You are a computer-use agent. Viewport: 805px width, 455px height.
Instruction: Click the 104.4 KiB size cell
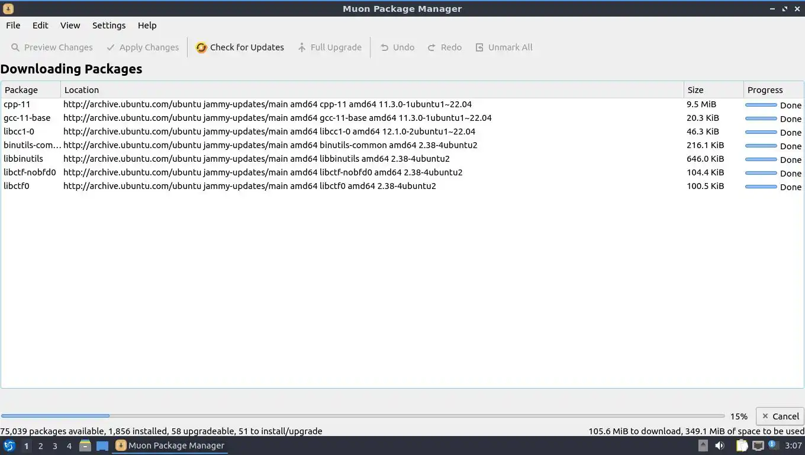705,172
